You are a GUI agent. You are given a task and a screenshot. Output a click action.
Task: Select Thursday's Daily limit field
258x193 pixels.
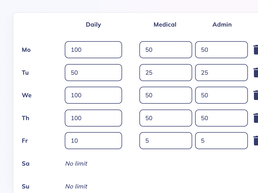click(x=93, y=118)
